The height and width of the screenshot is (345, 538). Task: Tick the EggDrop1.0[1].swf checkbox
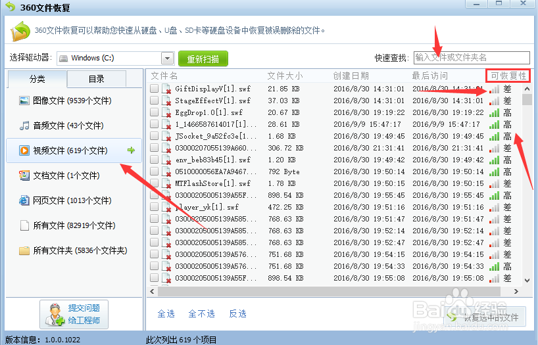click(154, 112)
